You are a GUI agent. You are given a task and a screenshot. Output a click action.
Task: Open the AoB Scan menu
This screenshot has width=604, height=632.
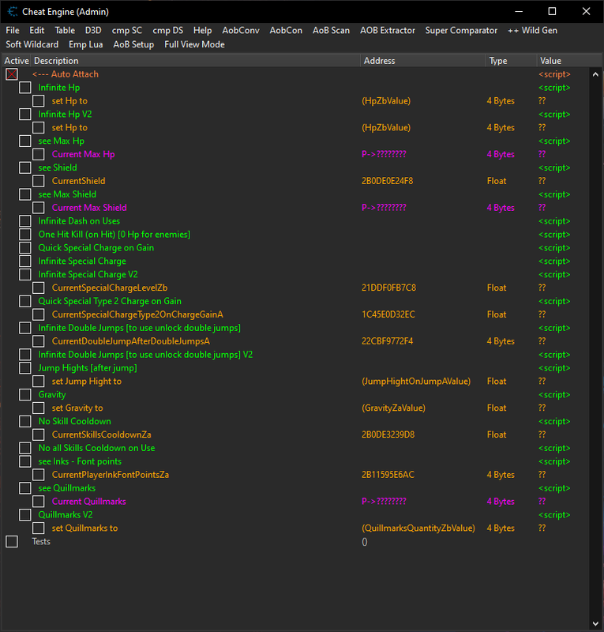pyautogui.click(x=331, y=31)
